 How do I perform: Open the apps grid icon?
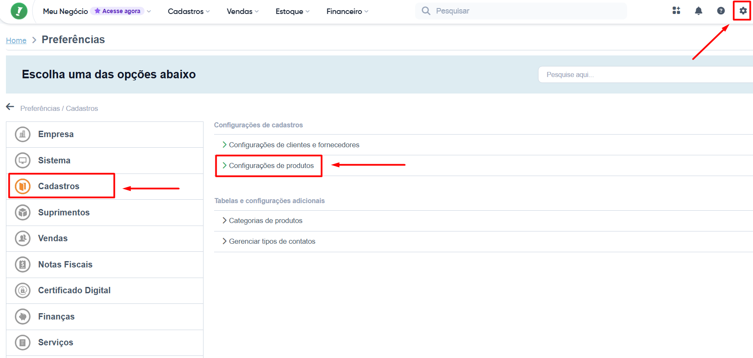(x=676, y=11)
